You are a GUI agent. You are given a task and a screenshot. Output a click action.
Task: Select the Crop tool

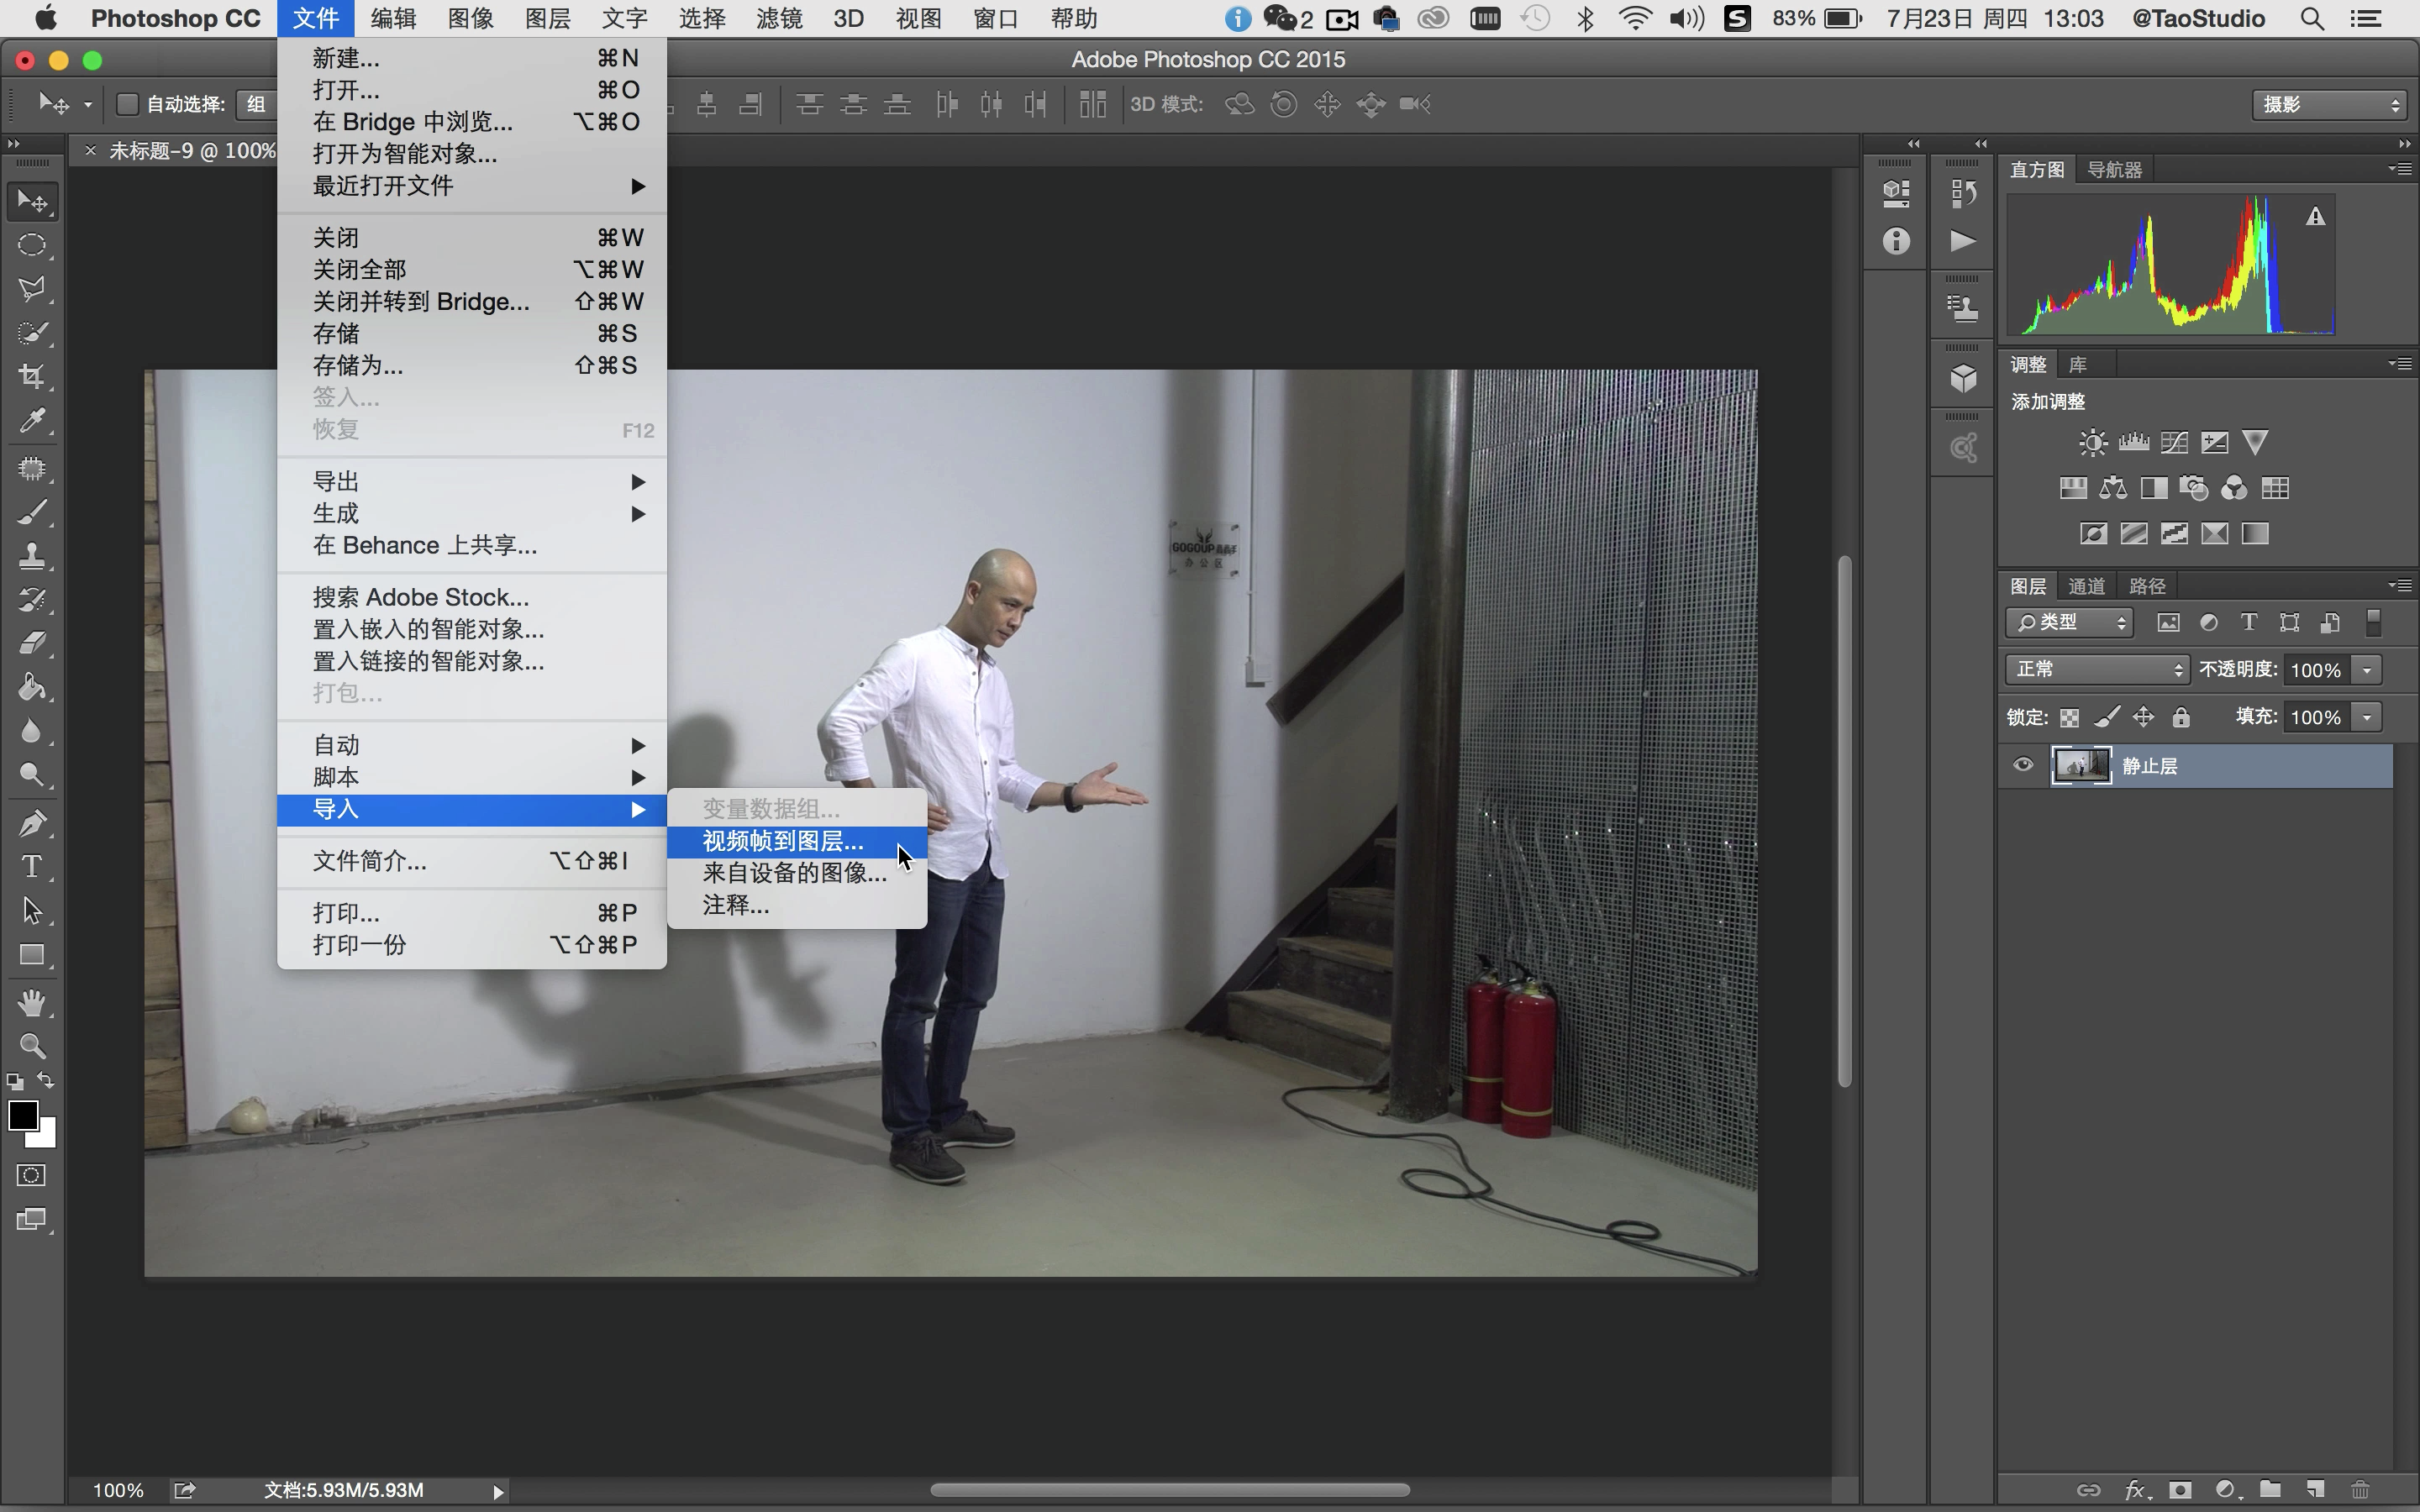pyautogui.click(x=32, y=377)
